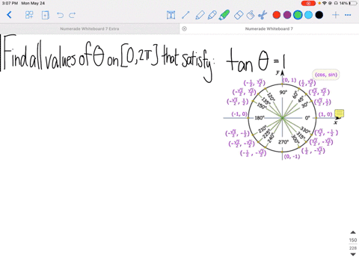
Task: Select the straight line tool
Action: coord(185,15)
